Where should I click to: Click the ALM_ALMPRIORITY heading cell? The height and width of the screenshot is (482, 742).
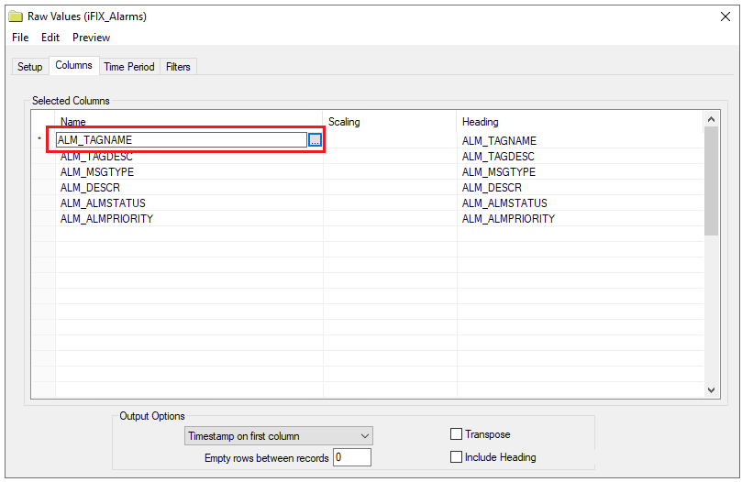[x=581, y=218]
